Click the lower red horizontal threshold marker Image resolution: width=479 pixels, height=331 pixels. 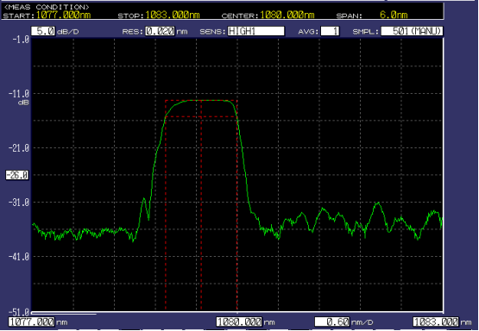pyautogui.click(x=201, y=116)
